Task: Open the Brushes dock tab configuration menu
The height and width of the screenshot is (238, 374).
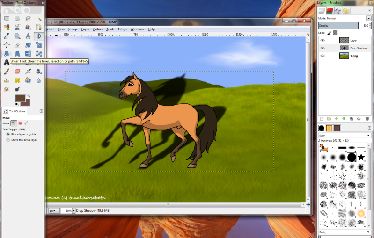Action: coord(369,128)
